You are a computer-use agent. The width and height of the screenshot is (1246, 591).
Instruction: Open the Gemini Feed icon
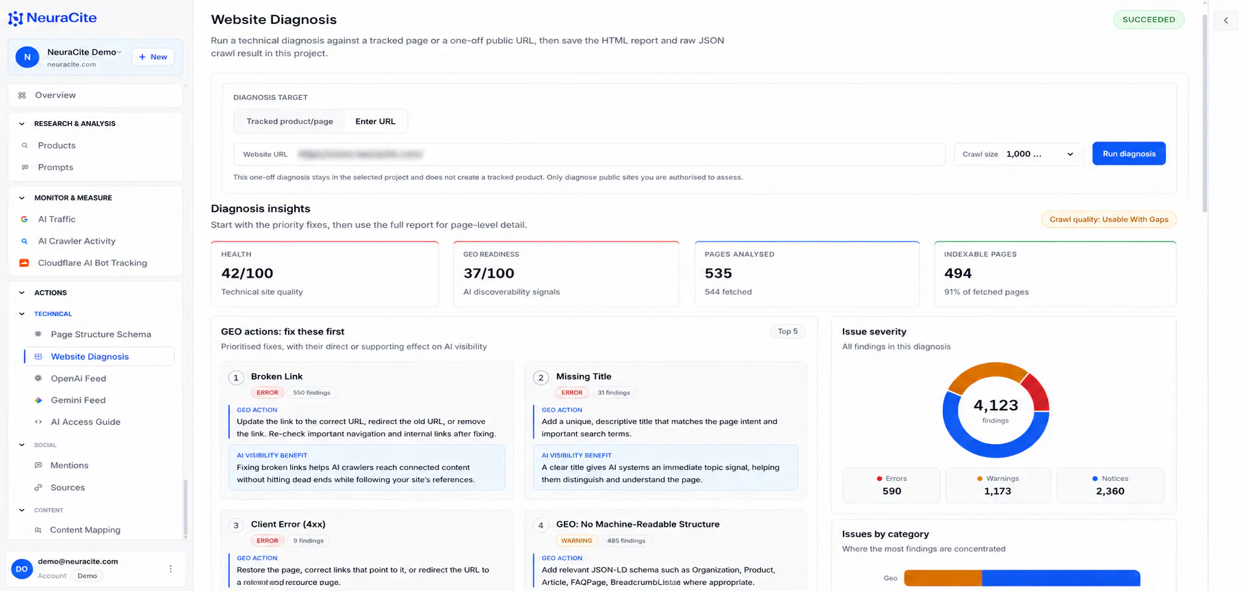pyautogui.click(x=38, y=400)
